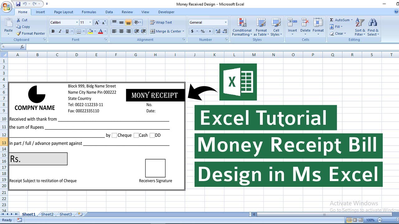This screenshot has height=224, width=399.
Task: Click the 100% zoom level button
Action: pos(370,220)
